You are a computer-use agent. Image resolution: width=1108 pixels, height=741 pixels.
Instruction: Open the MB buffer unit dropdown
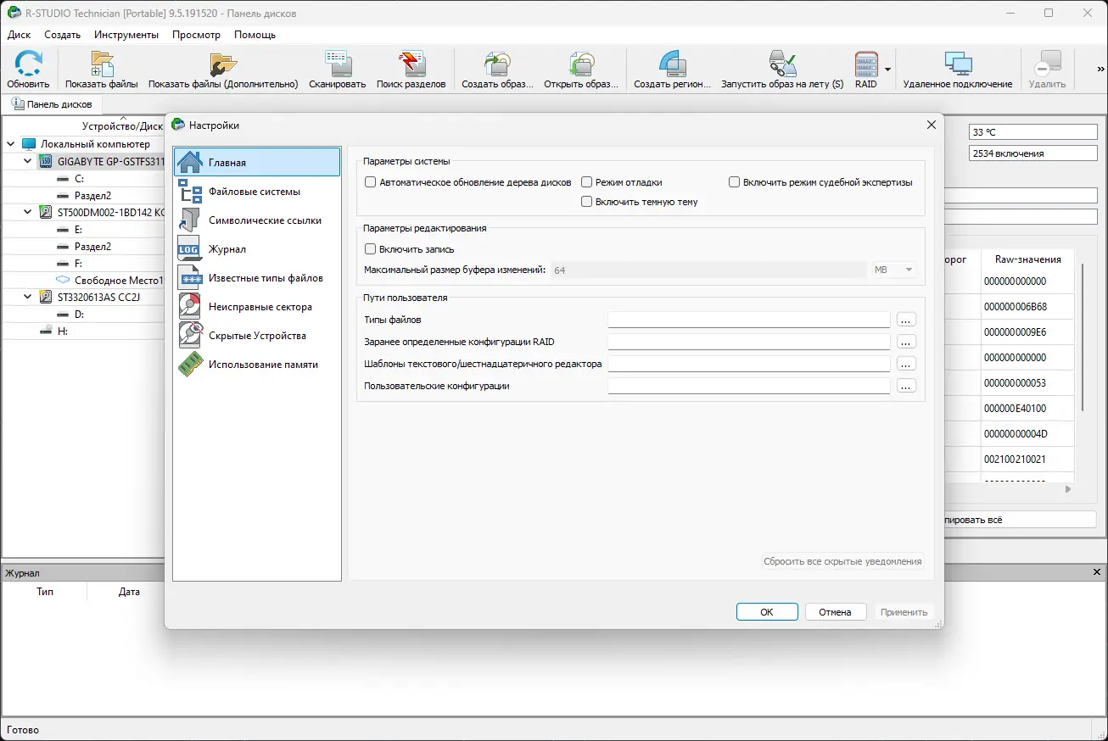(x=895, y=270)
